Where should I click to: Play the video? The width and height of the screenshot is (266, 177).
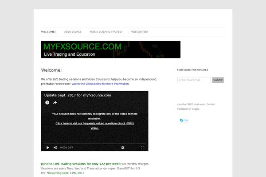(48, 148)
